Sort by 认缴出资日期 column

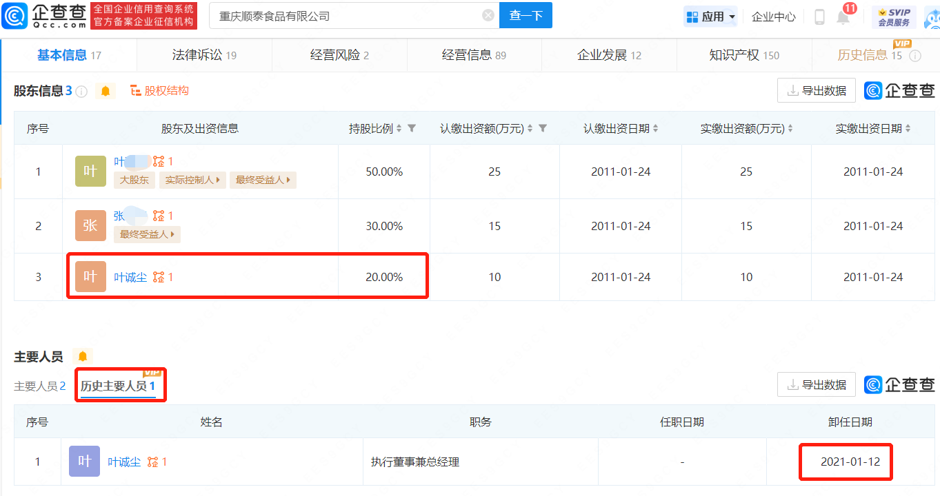point(655,128)
